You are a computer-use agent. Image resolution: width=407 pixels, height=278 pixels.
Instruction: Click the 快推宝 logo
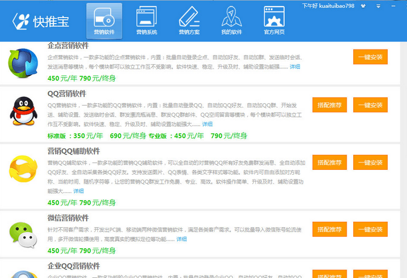point(41,21)
